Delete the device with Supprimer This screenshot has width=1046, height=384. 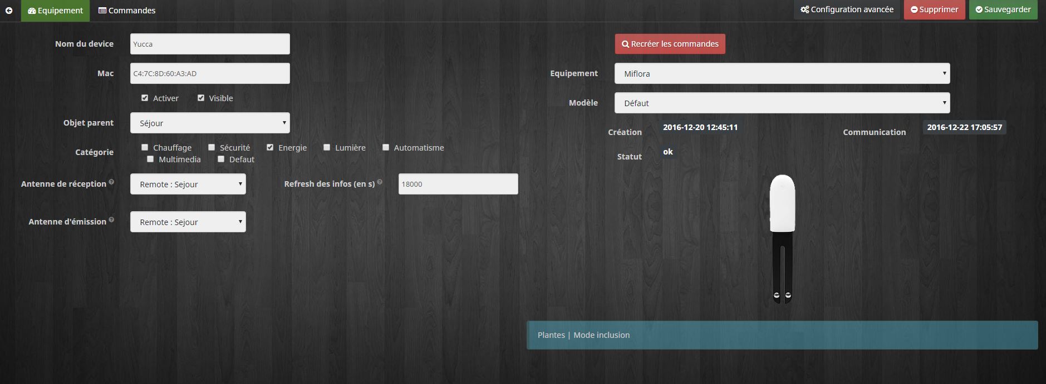(934, 10)
